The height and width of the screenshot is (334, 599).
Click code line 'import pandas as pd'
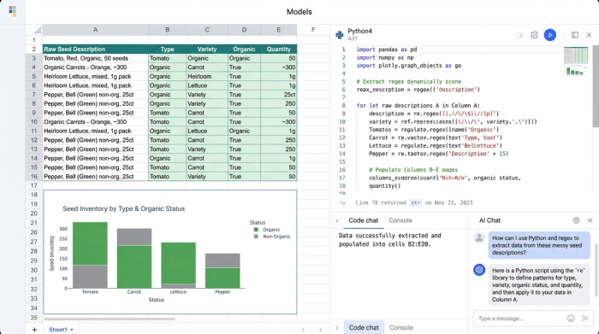point(387,50)
